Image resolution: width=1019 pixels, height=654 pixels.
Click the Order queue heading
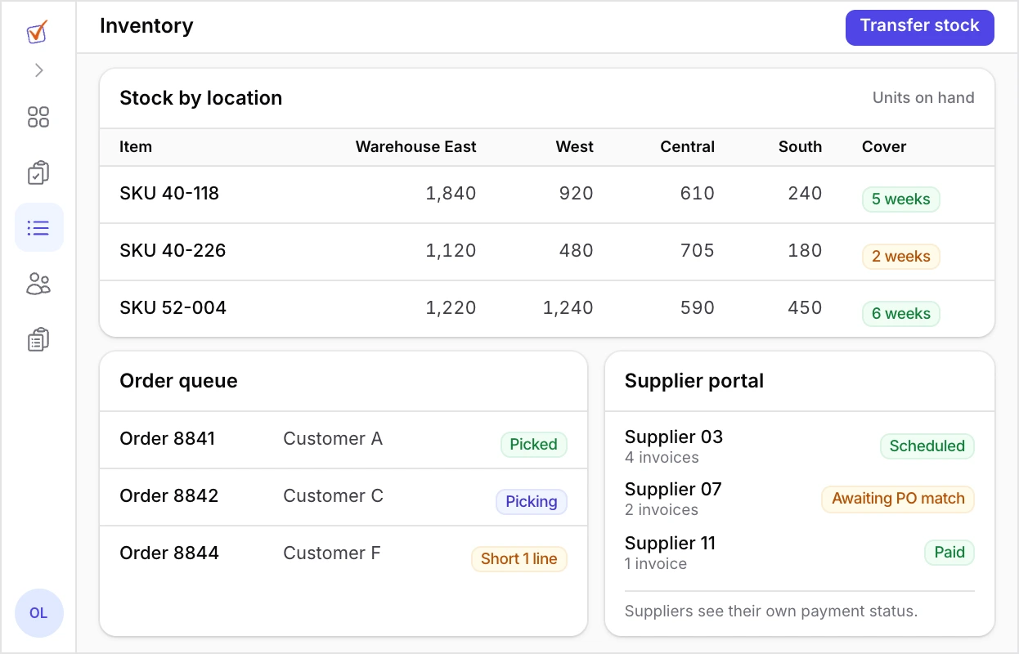point(178,381)
